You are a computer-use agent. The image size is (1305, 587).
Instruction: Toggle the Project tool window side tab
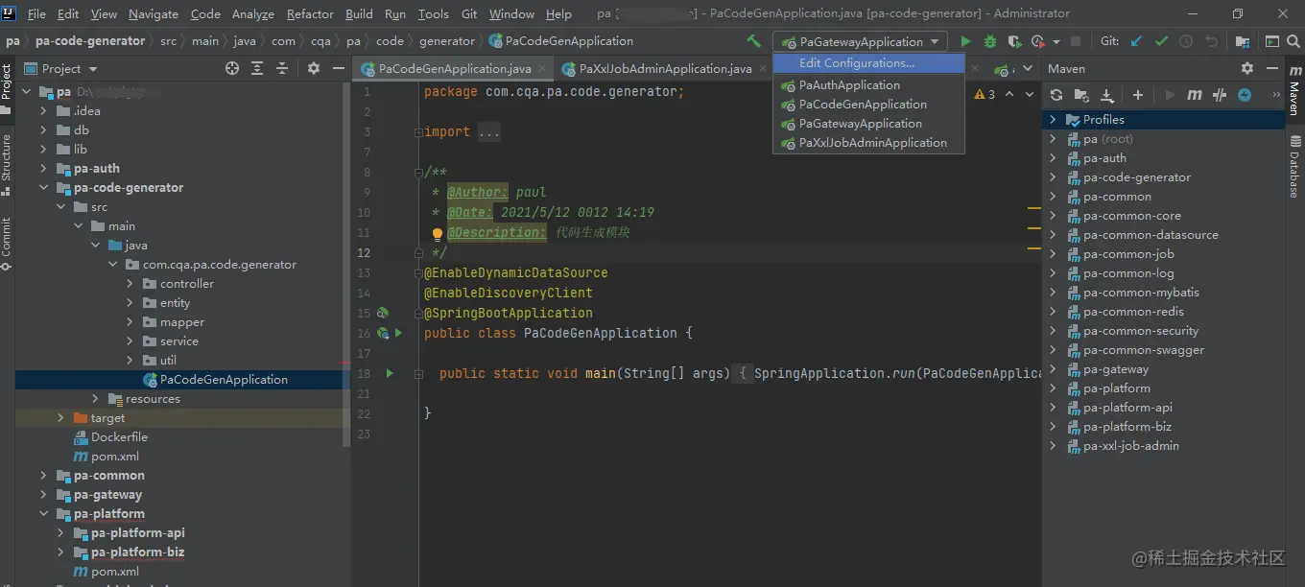click(x=7, y=88)
